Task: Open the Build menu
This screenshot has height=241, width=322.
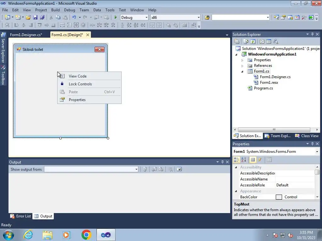Action: pyautogui.click(x=55, y=10)
